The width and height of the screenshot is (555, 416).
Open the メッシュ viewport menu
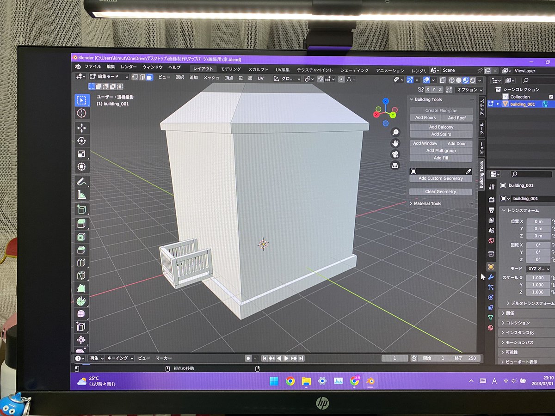[211, 78]
